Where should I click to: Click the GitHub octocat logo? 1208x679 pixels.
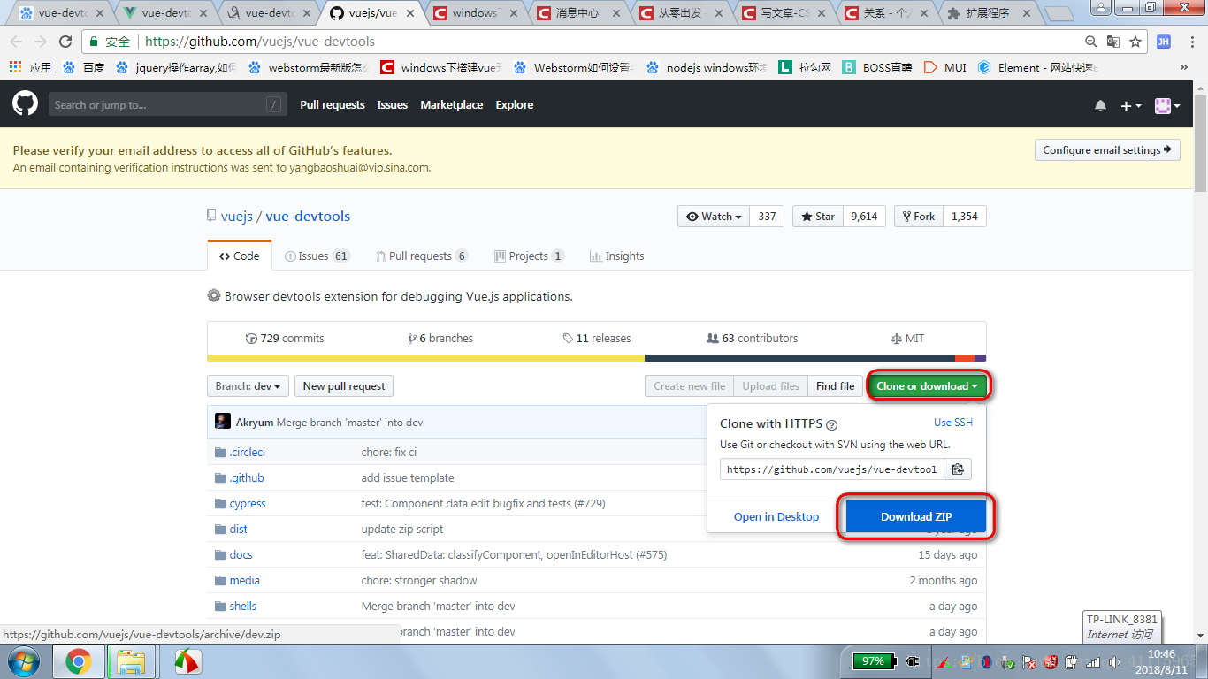pos(25,104)
